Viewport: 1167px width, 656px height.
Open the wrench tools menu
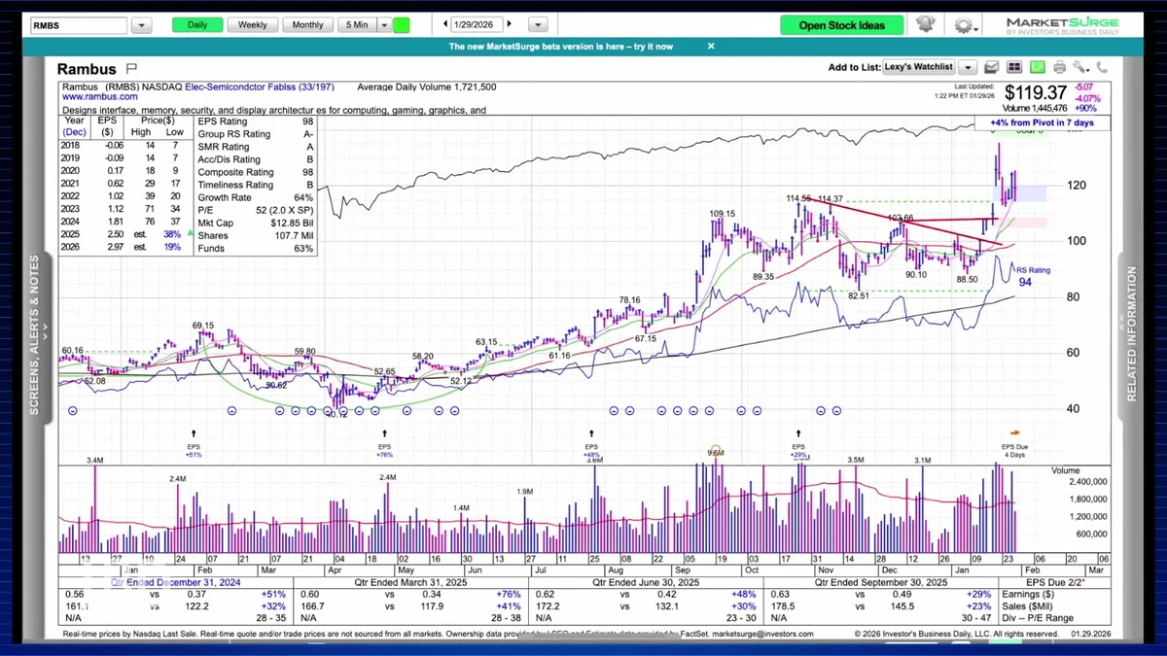(x=1080, y=68)
